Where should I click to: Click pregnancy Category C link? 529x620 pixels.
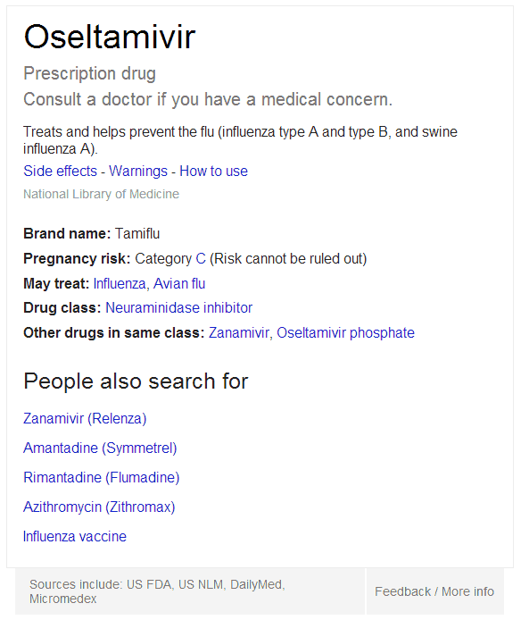tap(201, 258)
